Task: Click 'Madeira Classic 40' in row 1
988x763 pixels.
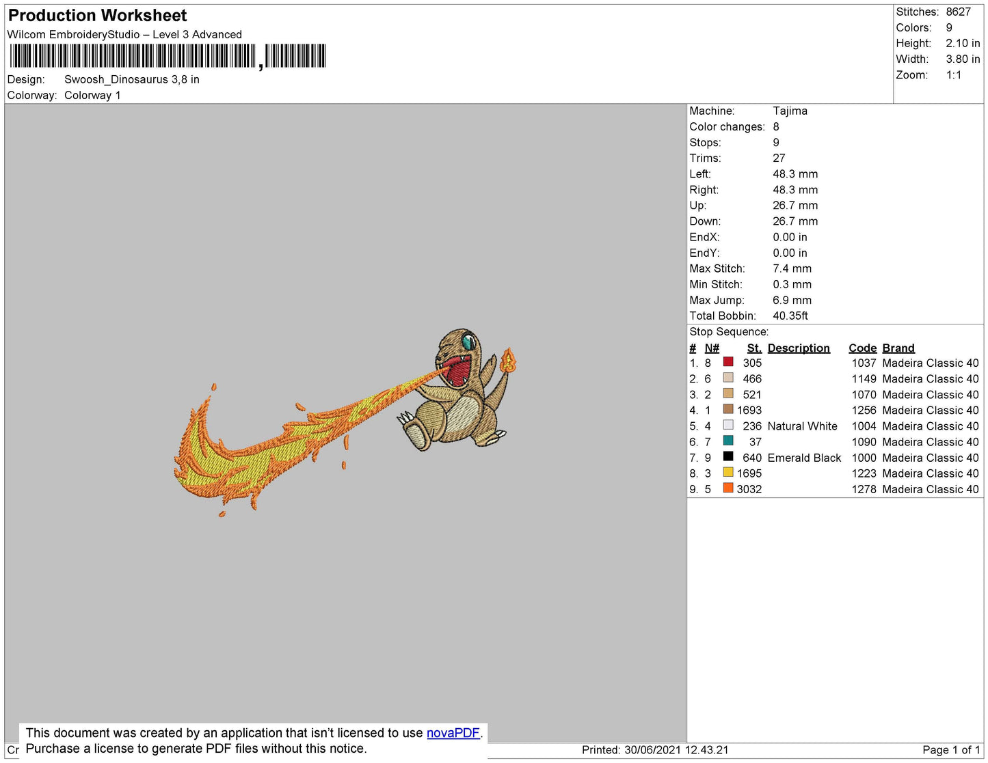Action: [x=931, y=363]
